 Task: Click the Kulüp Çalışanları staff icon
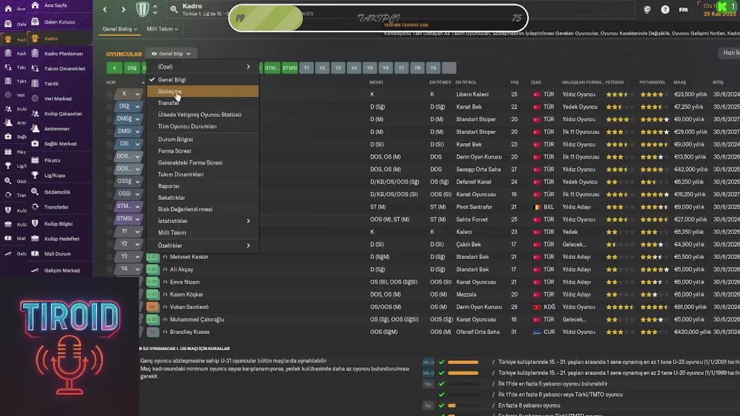35,114
